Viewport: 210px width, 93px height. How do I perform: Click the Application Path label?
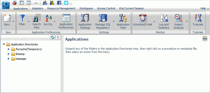point(123,26)
